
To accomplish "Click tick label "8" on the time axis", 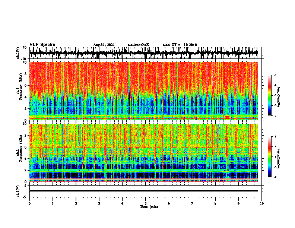I will [x=215, y=203].
